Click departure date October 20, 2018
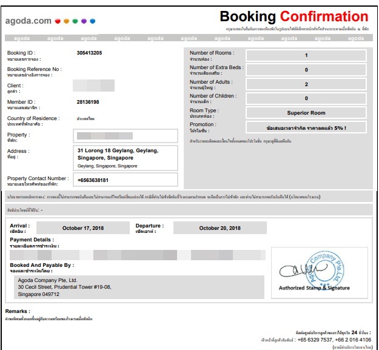The width and height of the screenshot is (379, 350). pyautogui.click(x=220, y=228)
